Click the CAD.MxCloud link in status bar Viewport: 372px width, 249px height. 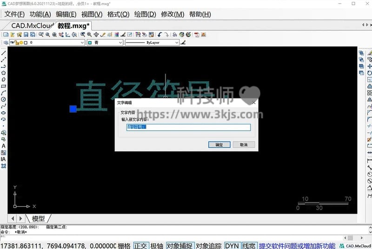pos(355,246)
